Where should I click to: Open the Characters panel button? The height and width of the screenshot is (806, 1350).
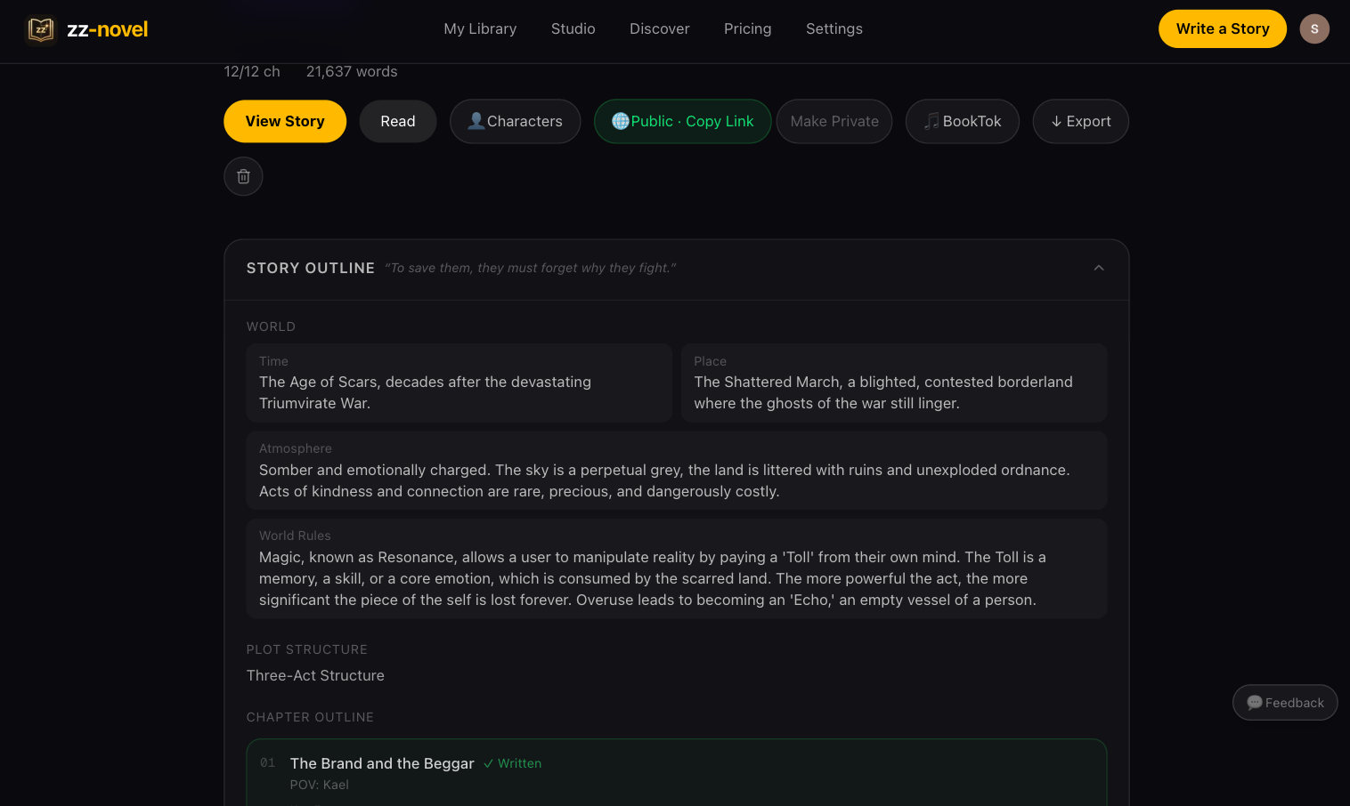[515, 121]
